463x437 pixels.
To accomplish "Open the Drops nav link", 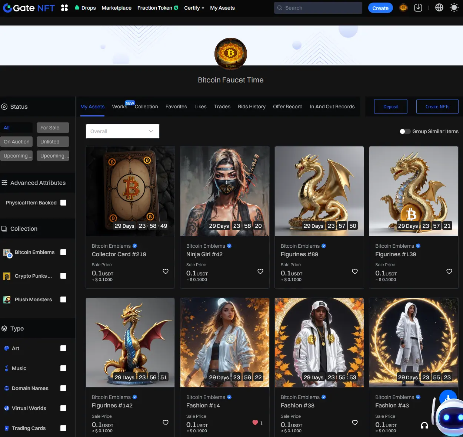I will (85, 8).
